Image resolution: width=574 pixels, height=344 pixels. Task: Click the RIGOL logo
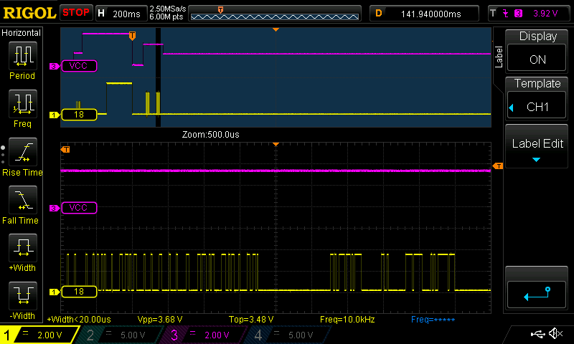coord(29,13)
